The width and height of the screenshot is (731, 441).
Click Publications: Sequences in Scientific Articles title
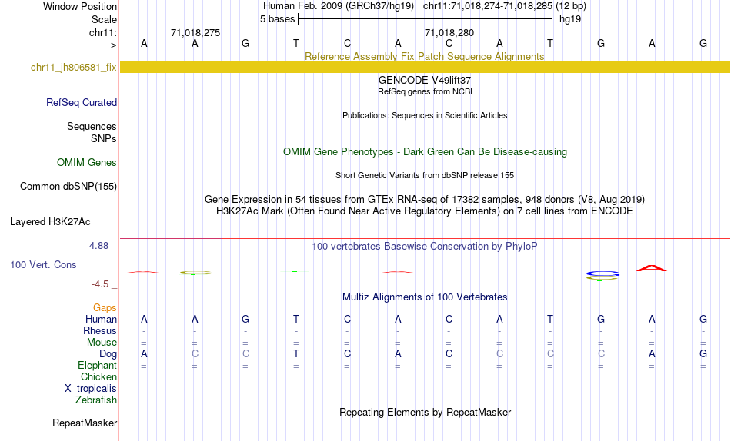click(x=425, y=115)
